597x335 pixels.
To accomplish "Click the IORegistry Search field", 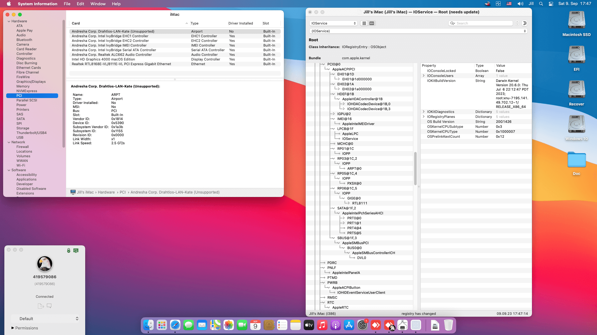I will point(481,23).
